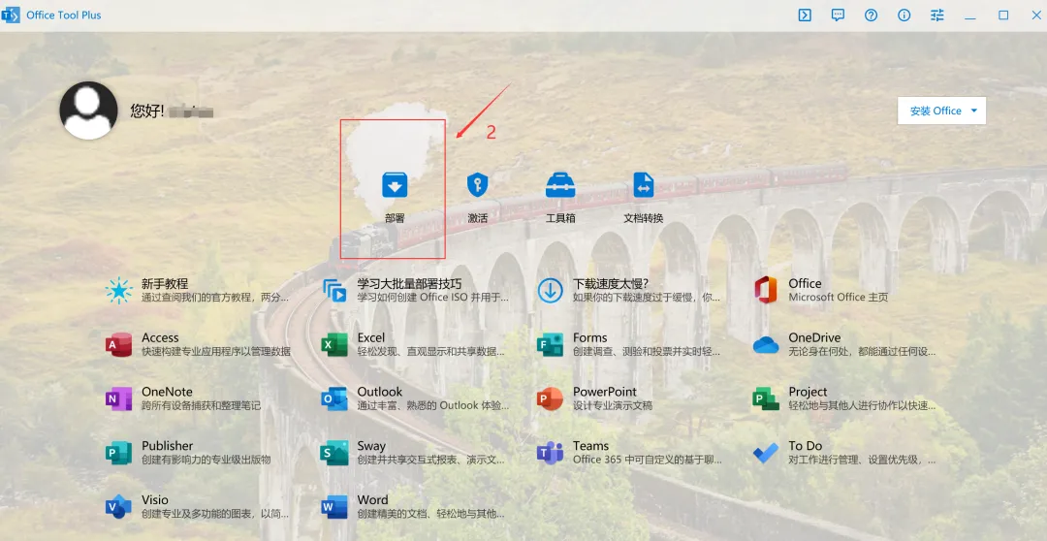Click the Publisher title text
Image resolution: width=1047 pixels, height=541 pixels.
168,445
